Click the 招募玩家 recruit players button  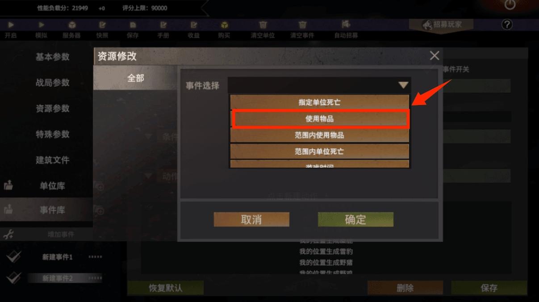[442, 25]
